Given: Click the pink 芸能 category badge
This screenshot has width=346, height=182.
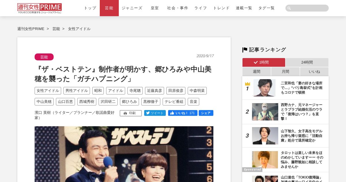Looking at the screenshot, I should [44, 57].
